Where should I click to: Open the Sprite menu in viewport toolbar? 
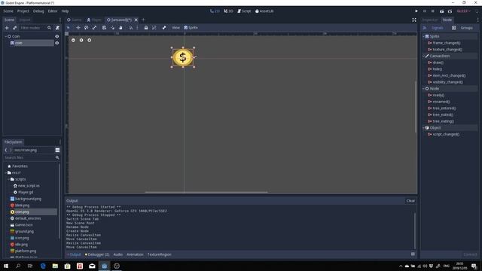click(x=191, y=28)
